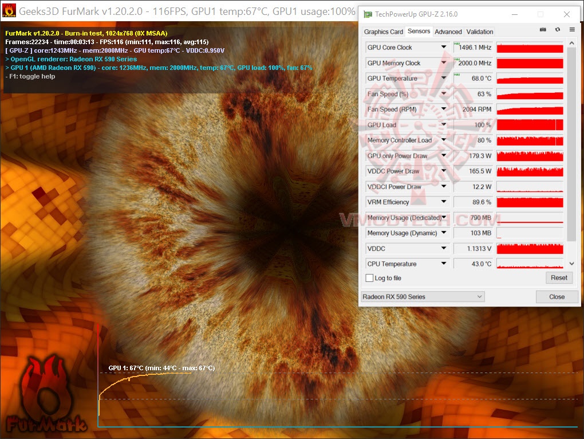The width and height of the screenshot is (584, 439).
Task: Click the FurMark title bar flame icon
Action: [9, 10]
